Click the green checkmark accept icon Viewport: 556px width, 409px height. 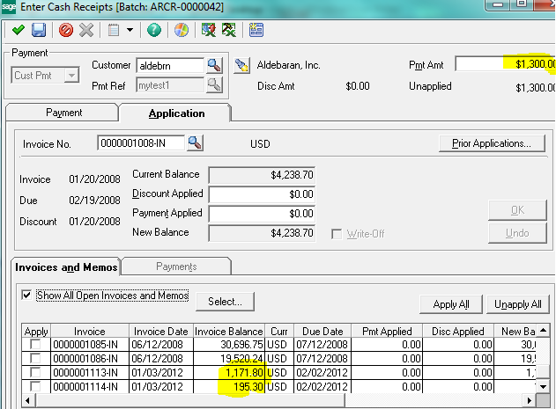click(x=18, y=30)
